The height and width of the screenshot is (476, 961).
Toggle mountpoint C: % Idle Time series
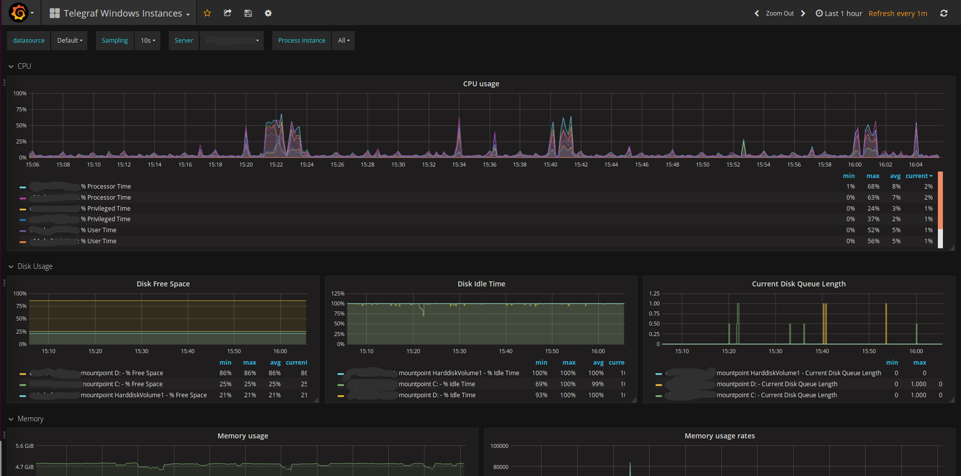tap(437, 384)
